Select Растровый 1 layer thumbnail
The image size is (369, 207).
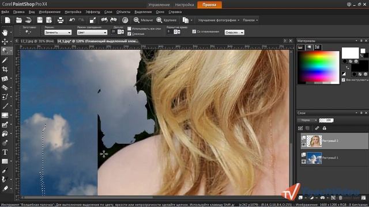[x=314, y=158]
